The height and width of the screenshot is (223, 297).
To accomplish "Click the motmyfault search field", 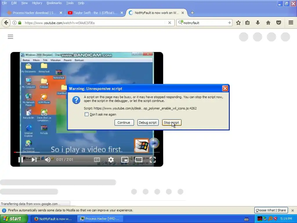I will click(x=204, y=23).
